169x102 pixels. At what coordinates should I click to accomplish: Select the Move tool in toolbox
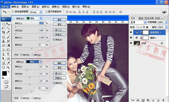tap(8, 24)
